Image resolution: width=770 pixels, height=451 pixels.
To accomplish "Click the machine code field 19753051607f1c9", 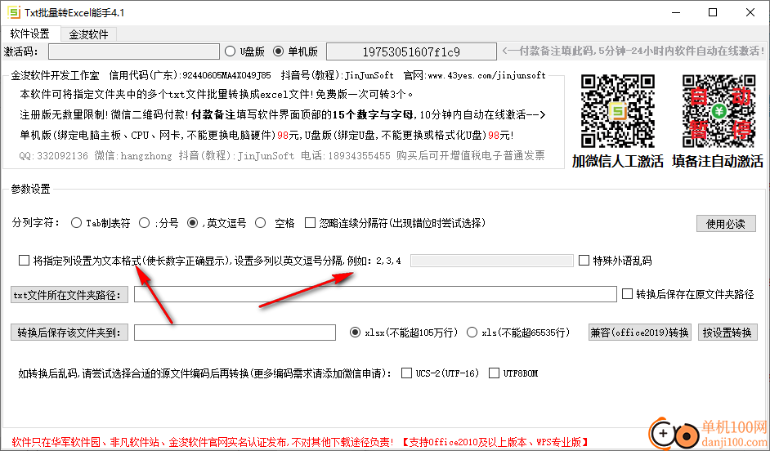I will click(x=411, y=51).
